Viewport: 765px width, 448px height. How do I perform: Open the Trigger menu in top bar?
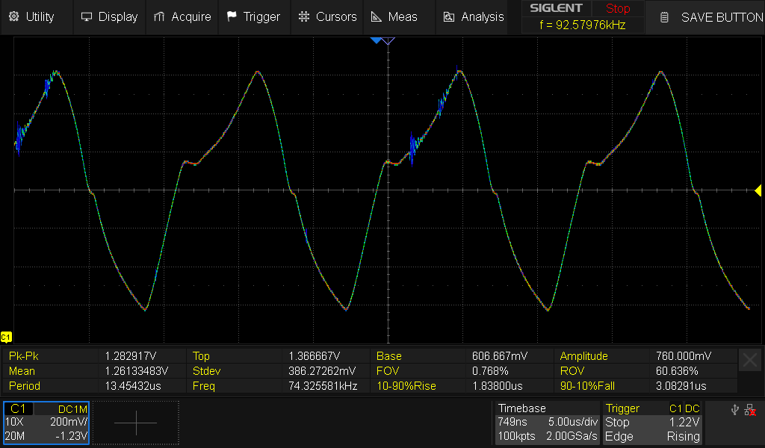click(253, 16)
